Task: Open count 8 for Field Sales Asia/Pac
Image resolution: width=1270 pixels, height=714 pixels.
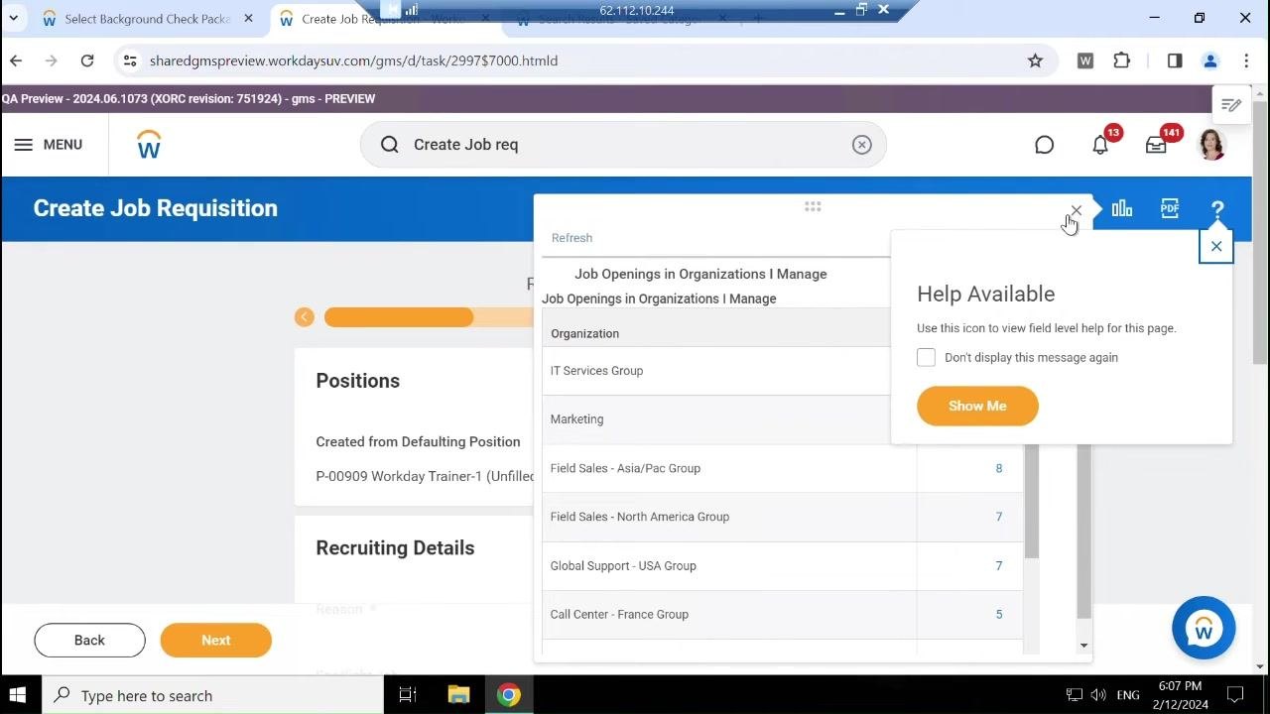Action: pyautogui.click(x=999, y=468)
